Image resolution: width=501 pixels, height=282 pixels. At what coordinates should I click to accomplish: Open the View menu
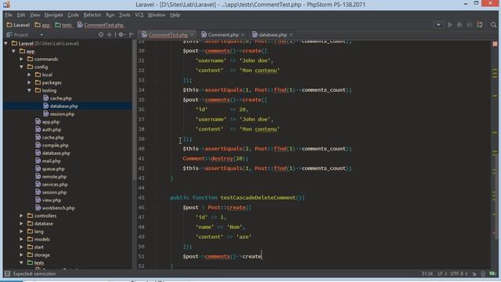point(34,15)
